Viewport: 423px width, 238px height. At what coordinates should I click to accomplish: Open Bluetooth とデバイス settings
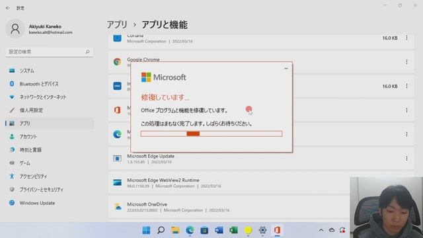[50, 84]
